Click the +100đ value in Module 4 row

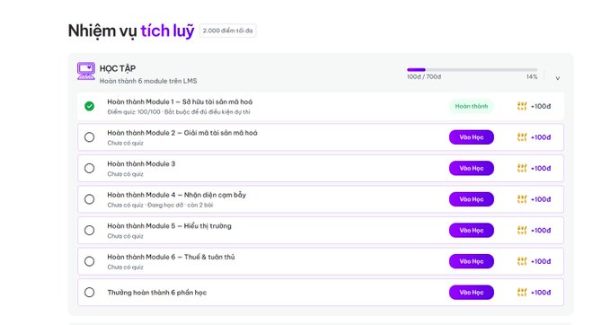(x=541, y=199)
